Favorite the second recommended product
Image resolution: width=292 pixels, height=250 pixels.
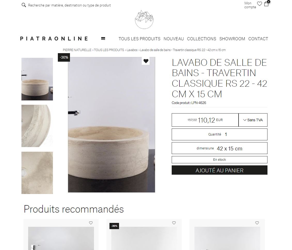[x=174, y=223]
